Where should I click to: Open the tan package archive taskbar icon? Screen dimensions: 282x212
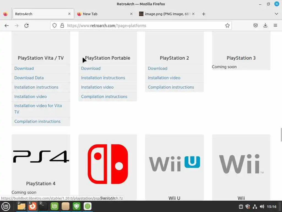click(66, 206)
